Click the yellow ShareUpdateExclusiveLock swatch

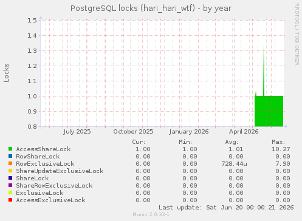(10, 171)
